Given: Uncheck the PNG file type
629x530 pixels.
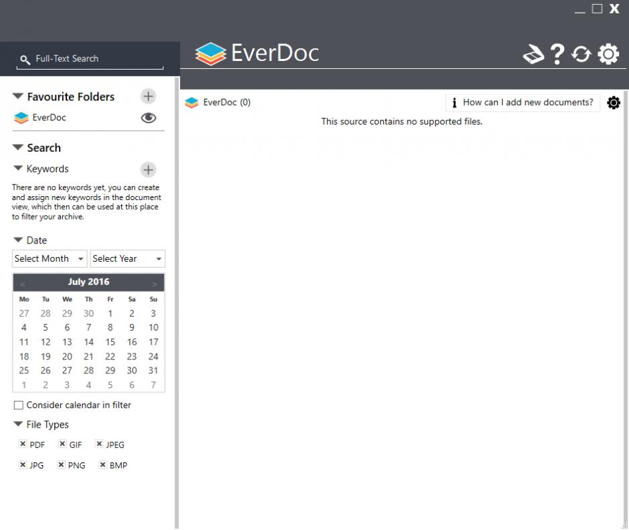Looking at the screenshot, I should pyautogui.click(x=61, y=464).
